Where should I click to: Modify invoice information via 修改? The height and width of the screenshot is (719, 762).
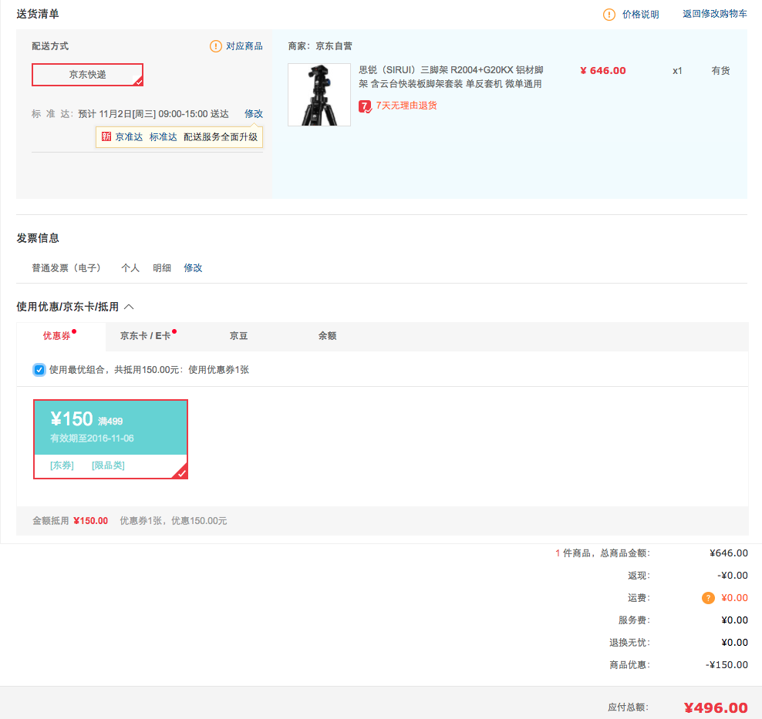tap(193, 268)
